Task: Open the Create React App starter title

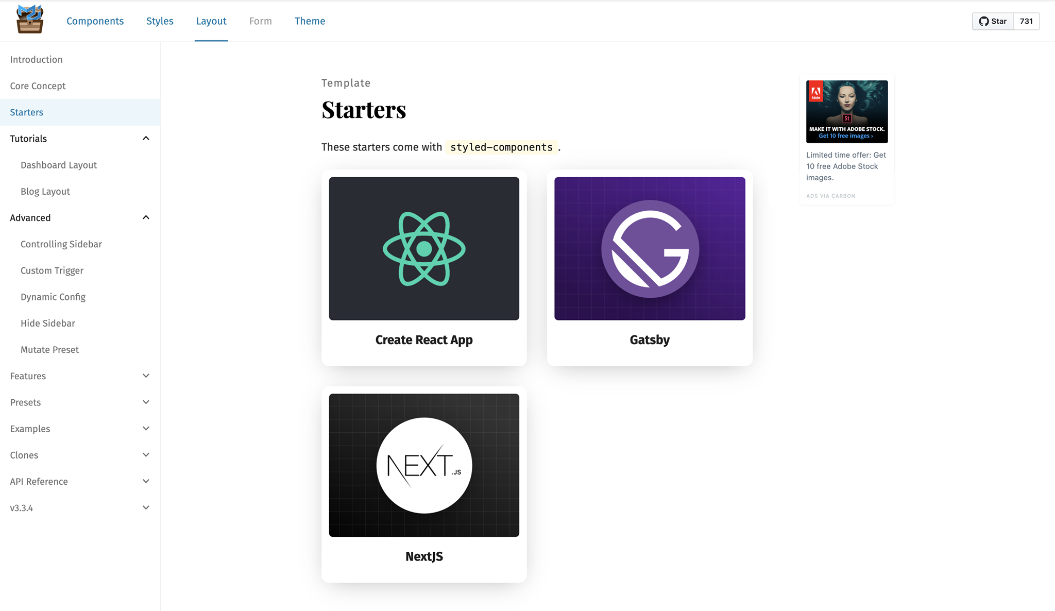Action: (424, 340)
